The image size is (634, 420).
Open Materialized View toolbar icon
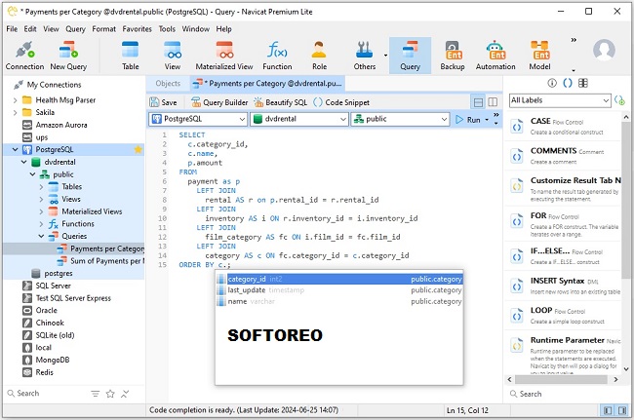point(224,56)
